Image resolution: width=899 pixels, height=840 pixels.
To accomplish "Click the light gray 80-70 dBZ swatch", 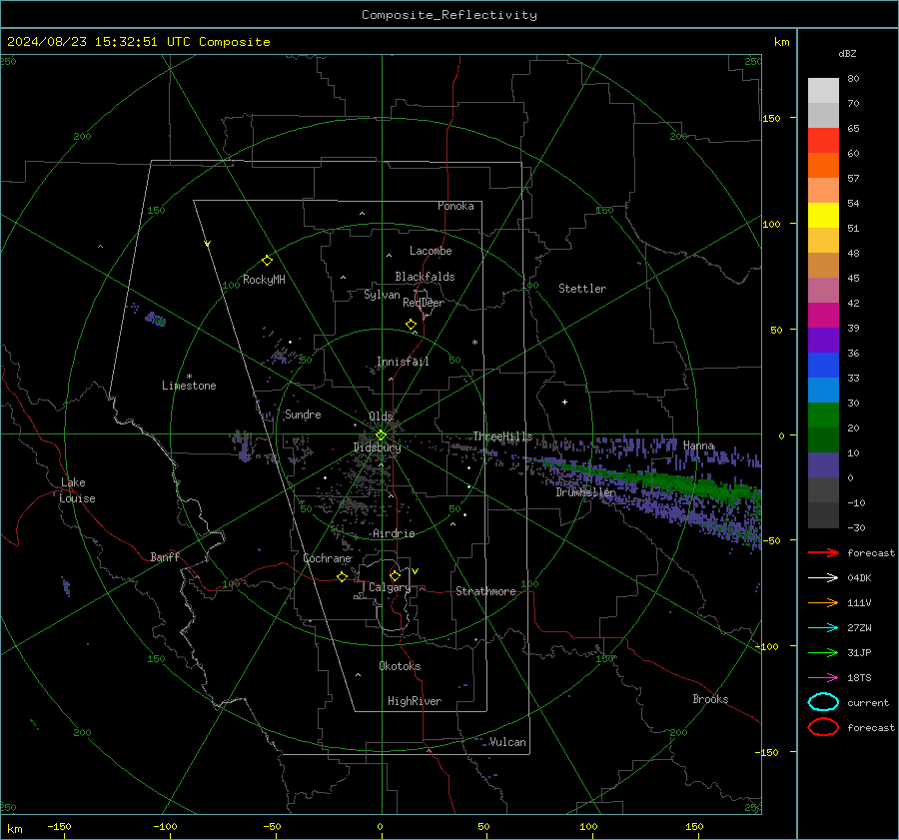I will (x=823, y=91).
